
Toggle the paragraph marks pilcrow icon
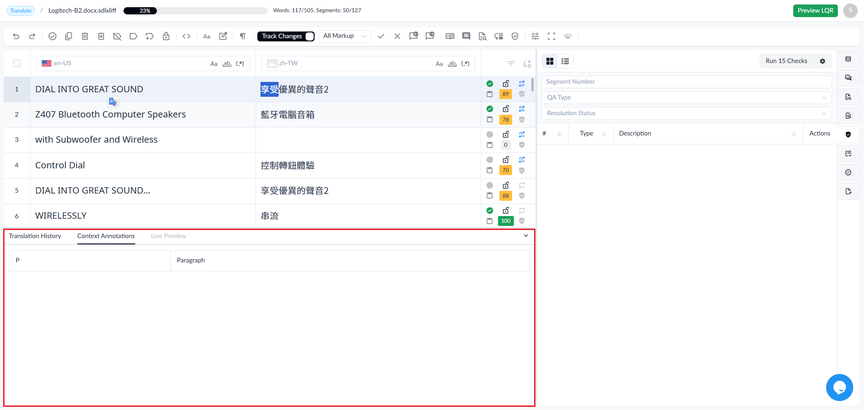pyautogui.click(x=242, y=36)
